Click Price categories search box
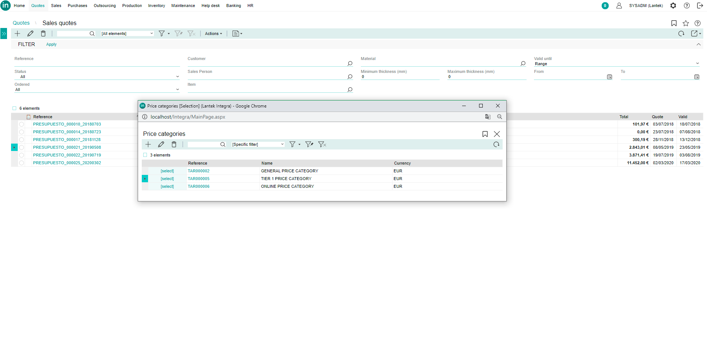 (203, 144)
